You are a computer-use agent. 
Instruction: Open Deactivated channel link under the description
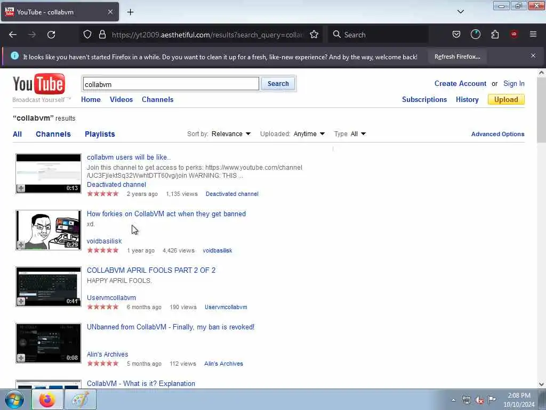click(116, 184)
